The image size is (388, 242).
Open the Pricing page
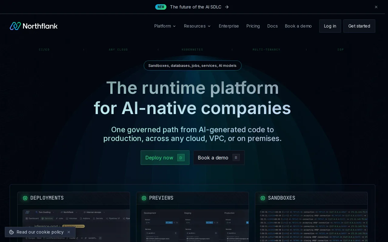[253, 26]
